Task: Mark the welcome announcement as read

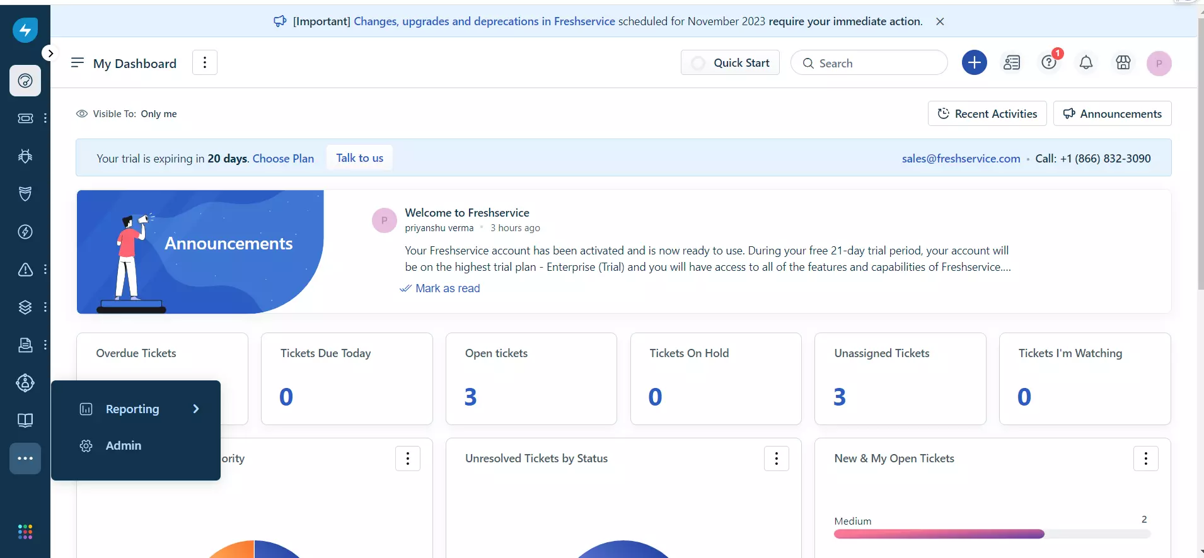Action: pyautogui.click(x=440, y=288)
